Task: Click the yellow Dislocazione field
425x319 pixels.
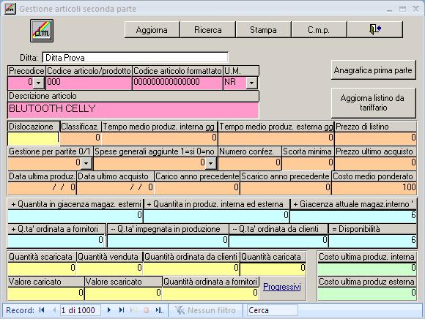Action: (33, 138)
